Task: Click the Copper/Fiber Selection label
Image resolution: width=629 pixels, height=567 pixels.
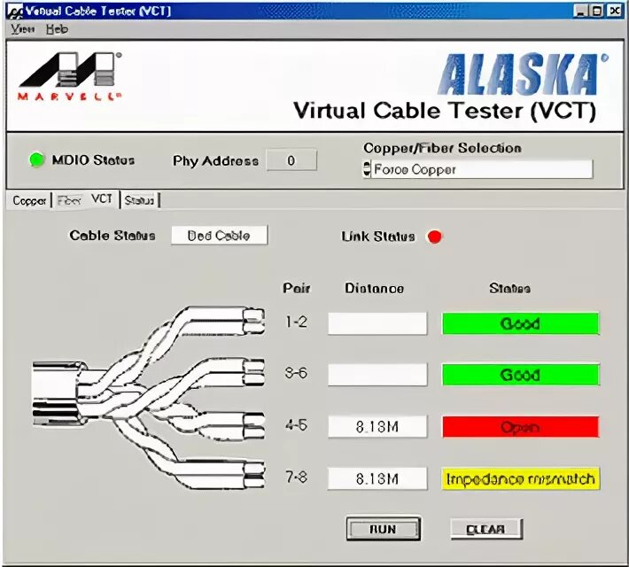Action: point(442,148)
